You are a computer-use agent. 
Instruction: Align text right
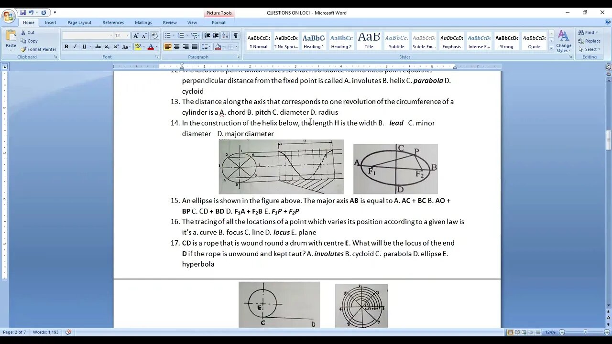[186, 47]
